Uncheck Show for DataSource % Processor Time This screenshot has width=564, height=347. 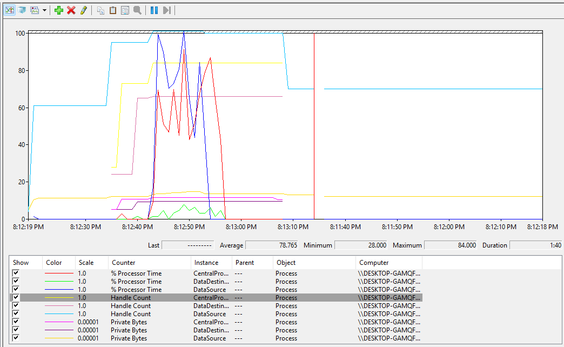(x=16, y=289)
